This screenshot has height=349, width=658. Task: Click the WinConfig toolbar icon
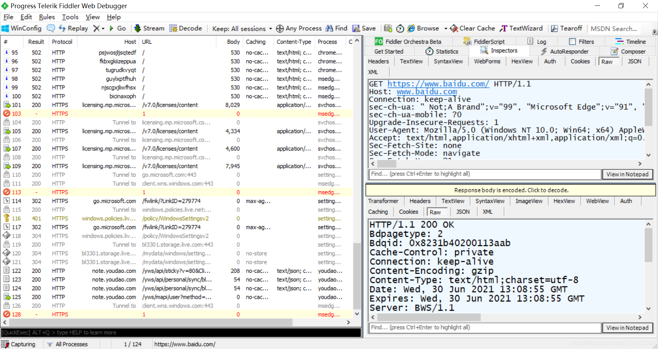click(x=5, y=28)
